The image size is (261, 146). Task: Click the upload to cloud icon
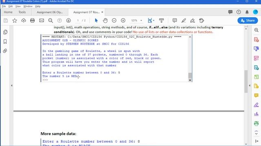point(24,20)
